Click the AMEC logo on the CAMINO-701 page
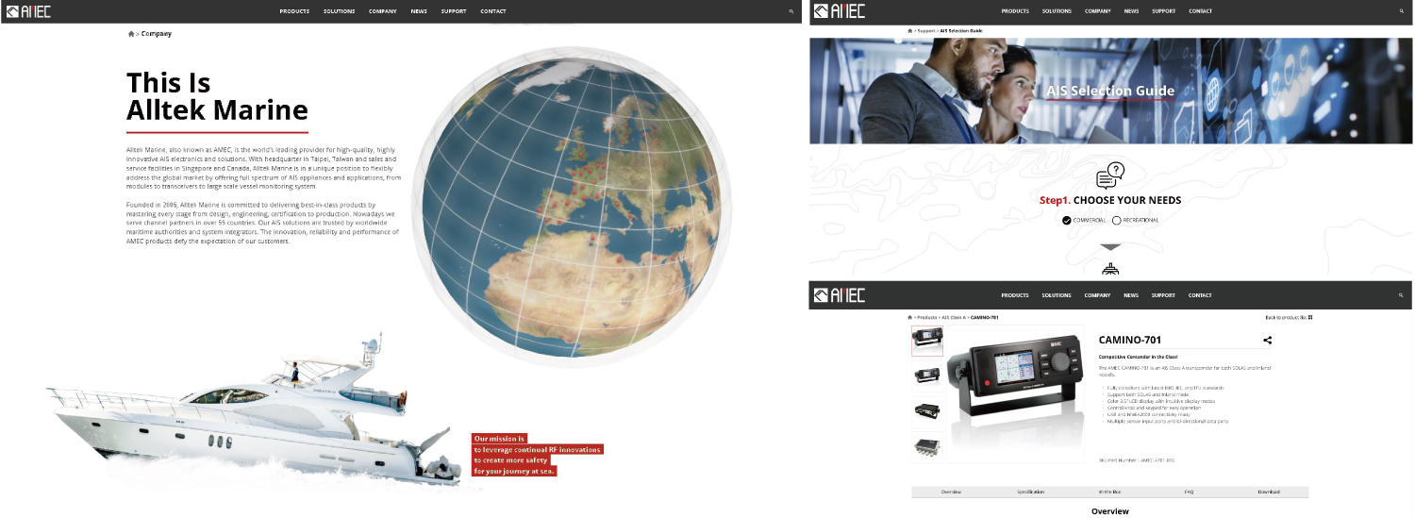Image resolution: width=1415 pixels, height=518 pixels. [x=839, y=295]
